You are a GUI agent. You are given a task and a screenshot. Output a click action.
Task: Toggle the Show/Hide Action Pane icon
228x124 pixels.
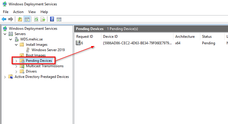tap(59, 19)
